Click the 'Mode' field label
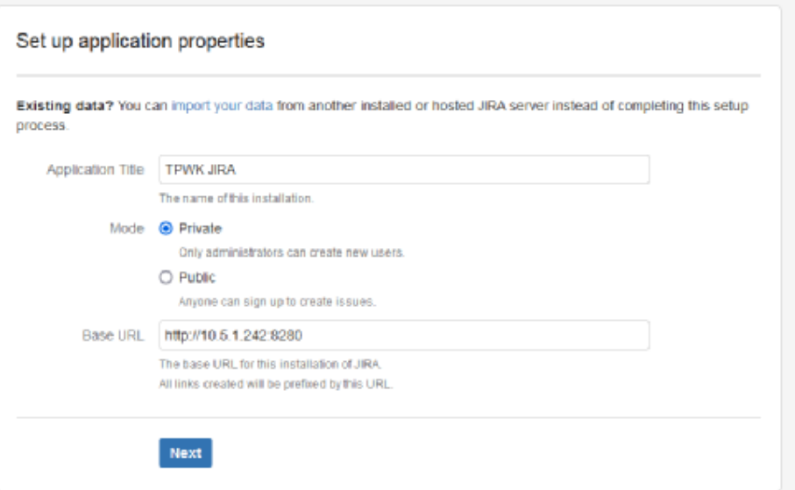 (x=129, y=228)
